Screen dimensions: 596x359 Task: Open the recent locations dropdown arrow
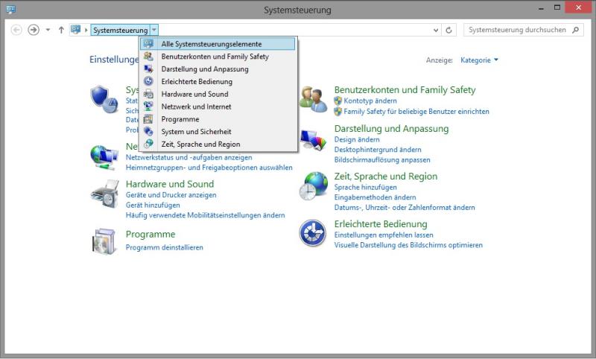48,30
